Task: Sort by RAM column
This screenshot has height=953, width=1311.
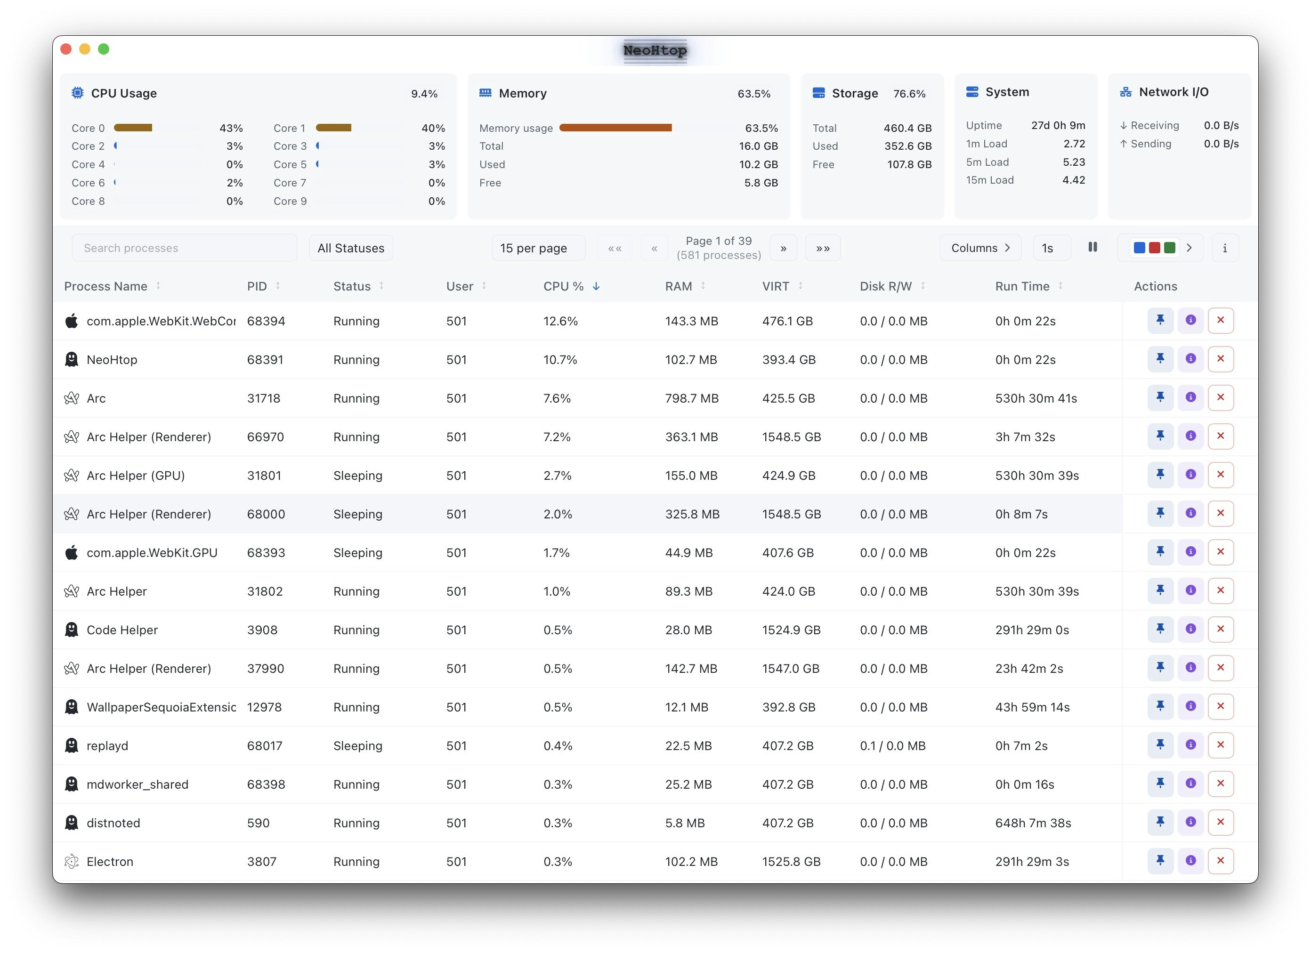Action: coord(685,286)
